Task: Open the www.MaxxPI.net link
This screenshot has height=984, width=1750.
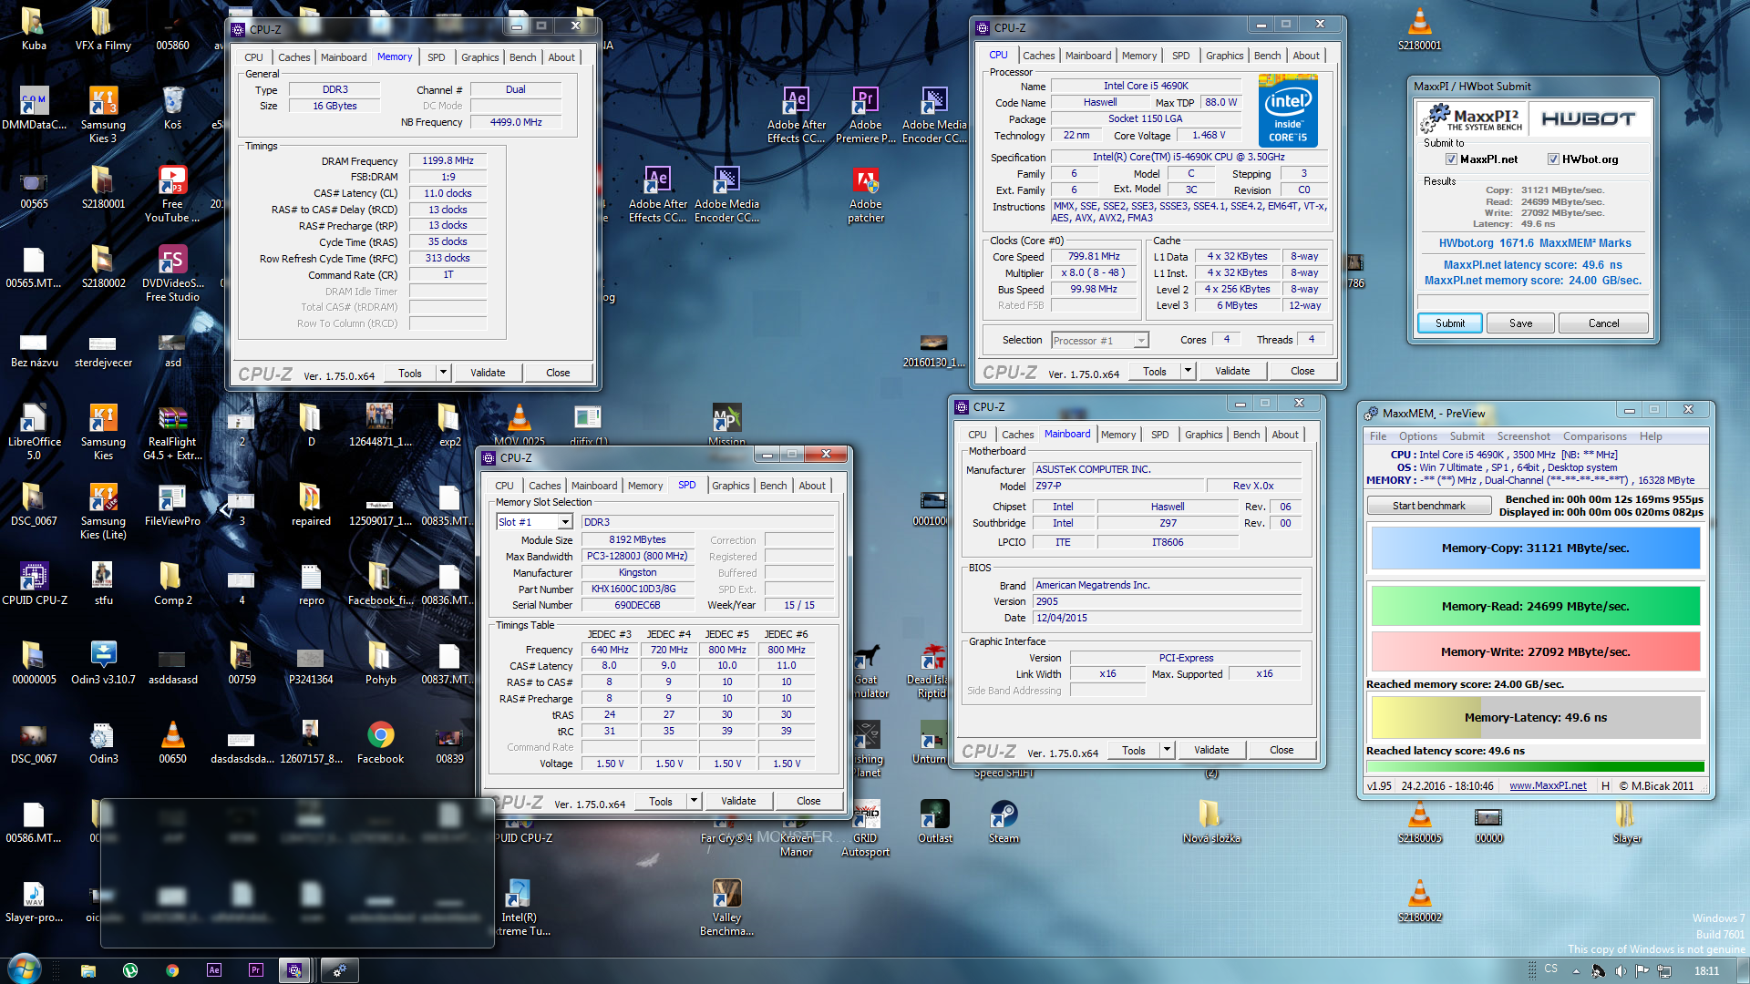Action: [x=1548, y=785]
